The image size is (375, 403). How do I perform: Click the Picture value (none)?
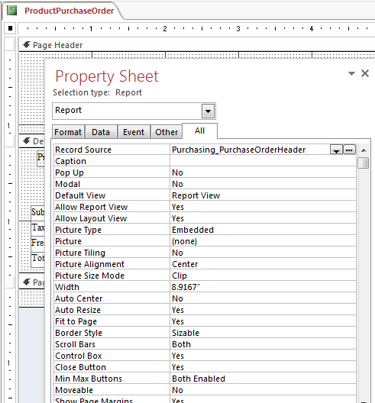pos(184,241)
